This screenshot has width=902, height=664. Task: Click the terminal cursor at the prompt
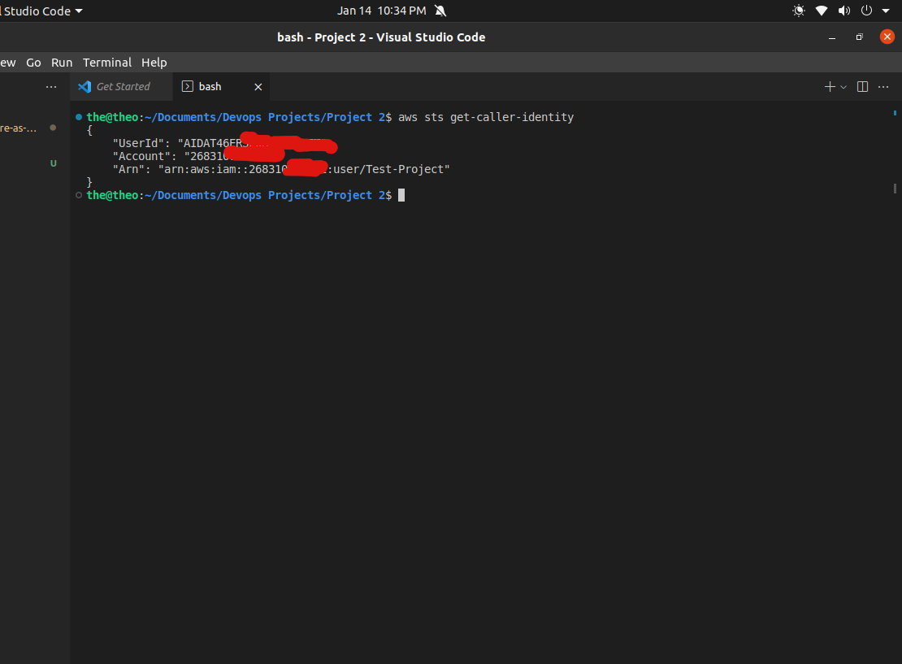click(401, 195)
